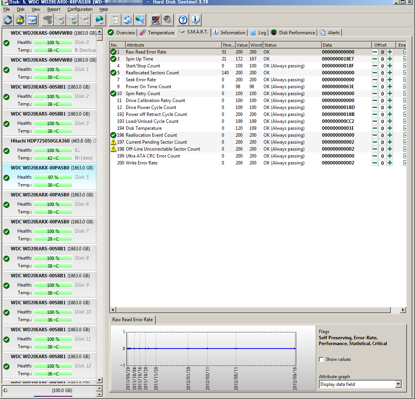Enable the Show values checkbox
This screenshot has width=415, height=399.
pyautogui.click(x=321, y=360)
